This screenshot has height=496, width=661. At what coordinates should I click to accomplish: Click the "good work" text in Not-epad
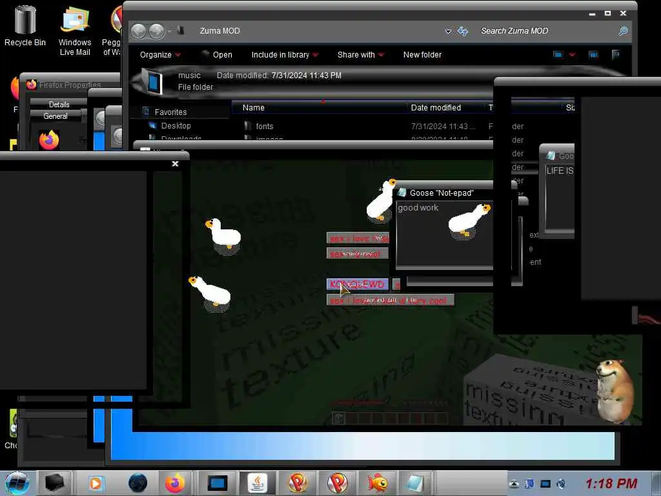coord(418,207)
